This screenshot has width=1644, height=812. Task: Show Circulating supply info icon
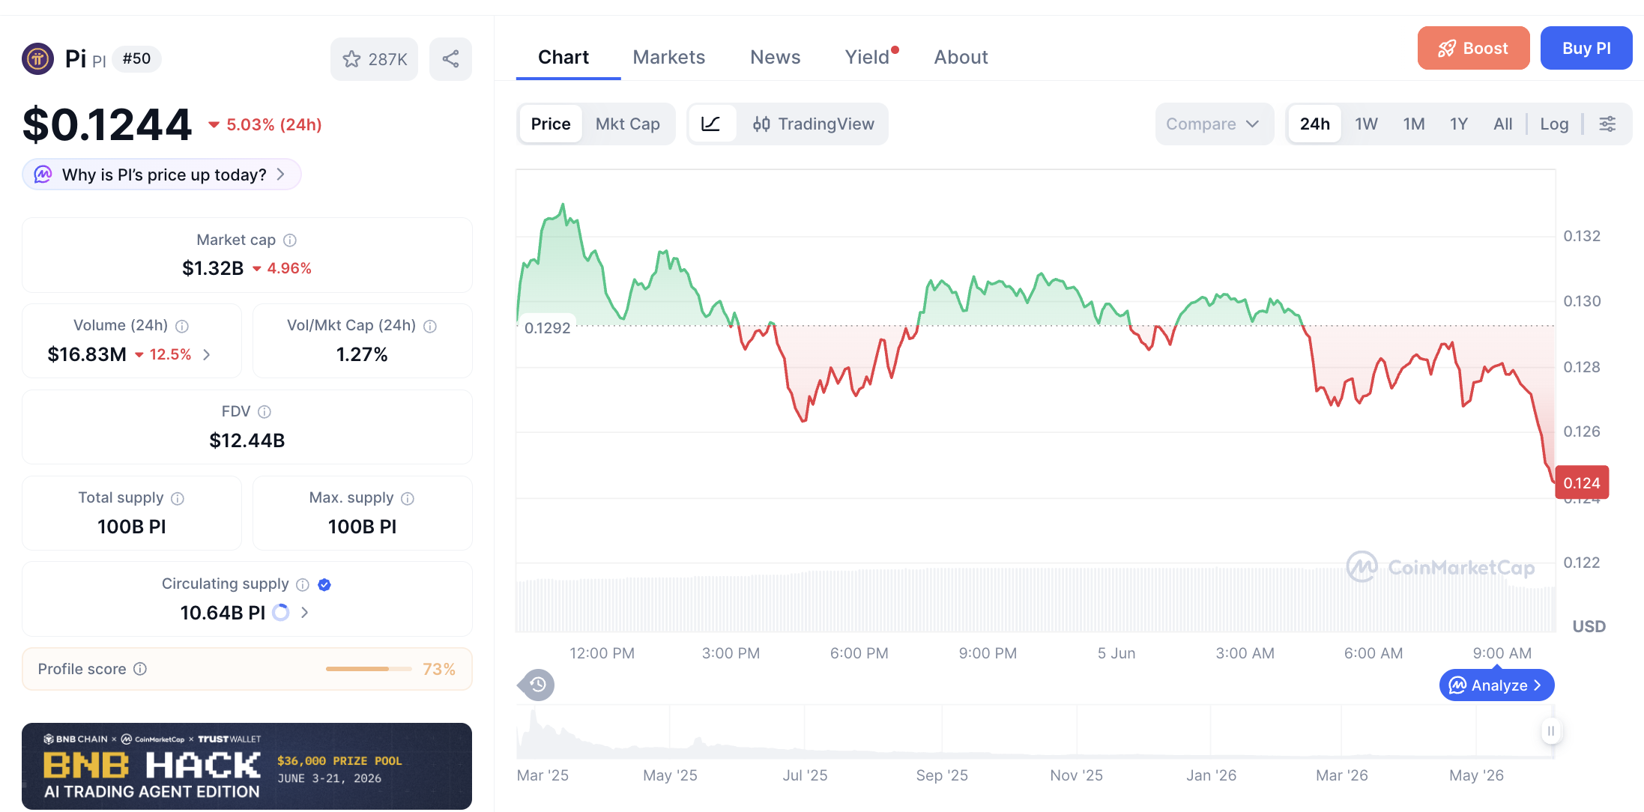(303, 584)
